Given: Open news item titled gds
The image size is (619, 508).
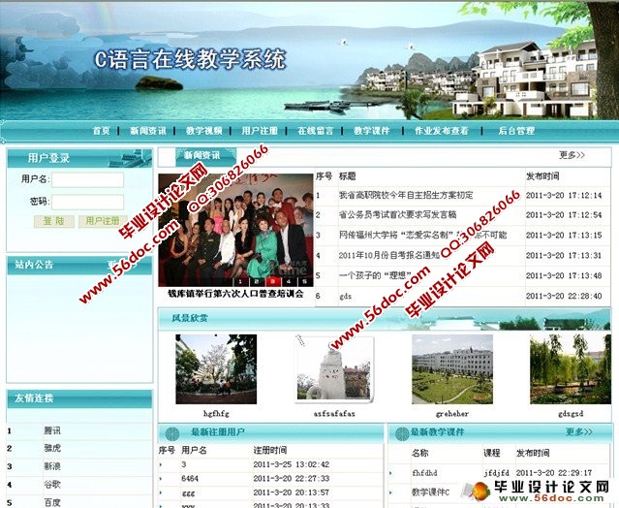Looking at the screenshot, I should point(346,296).
